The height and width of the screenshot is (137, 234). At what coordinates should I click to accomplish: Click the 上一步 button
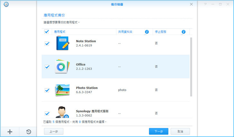pyautogui.click(x=53, y=131)
